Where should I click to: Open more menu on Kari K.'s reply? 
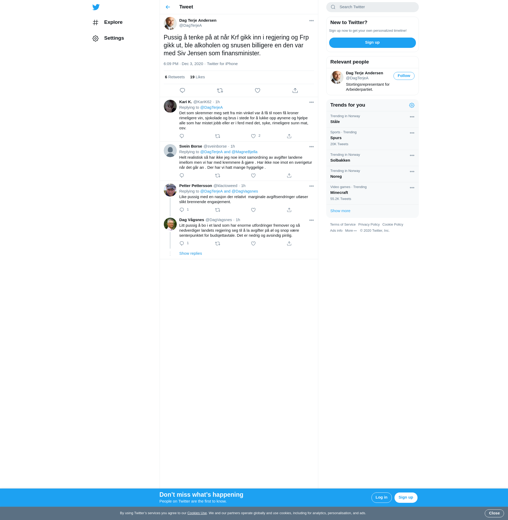[x=311, y=102]
